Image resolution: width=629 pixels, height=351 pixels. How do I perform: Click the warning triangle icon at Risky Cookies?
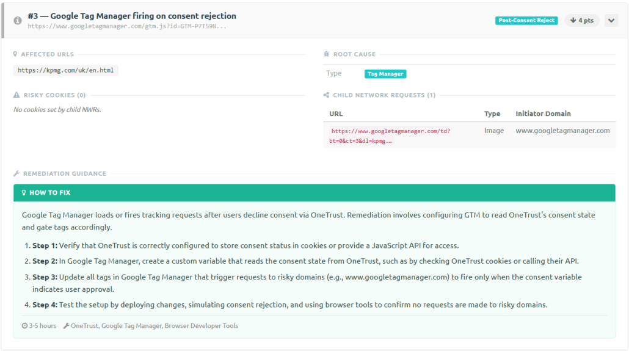point(16,95)
